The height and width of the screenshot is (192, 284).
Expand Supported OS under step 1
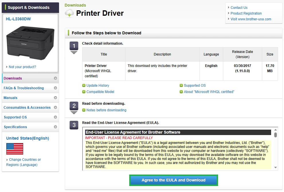coord(193,86)
